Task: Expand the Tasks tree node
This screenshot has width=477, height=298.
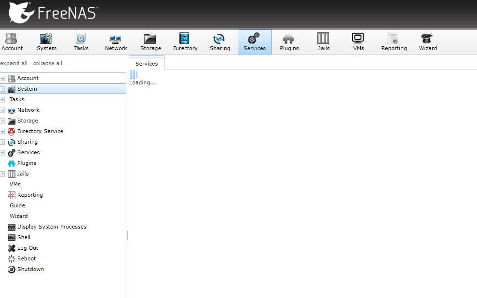Action: (x=2, y=100)
